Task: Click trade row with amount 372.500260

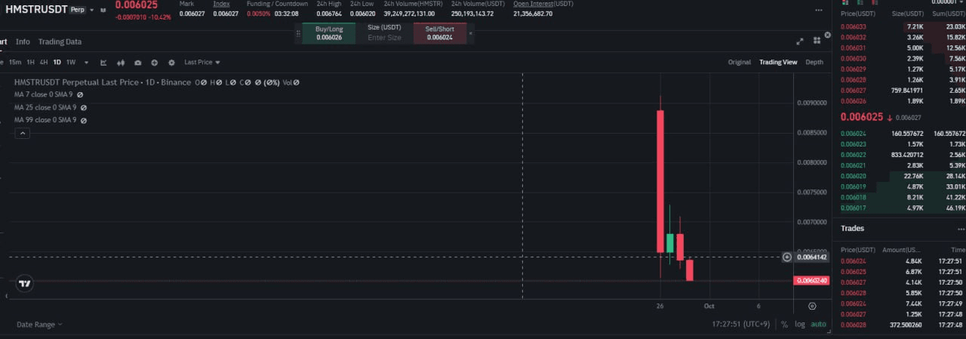Action: pyautogui.click(x=902, y=325)
